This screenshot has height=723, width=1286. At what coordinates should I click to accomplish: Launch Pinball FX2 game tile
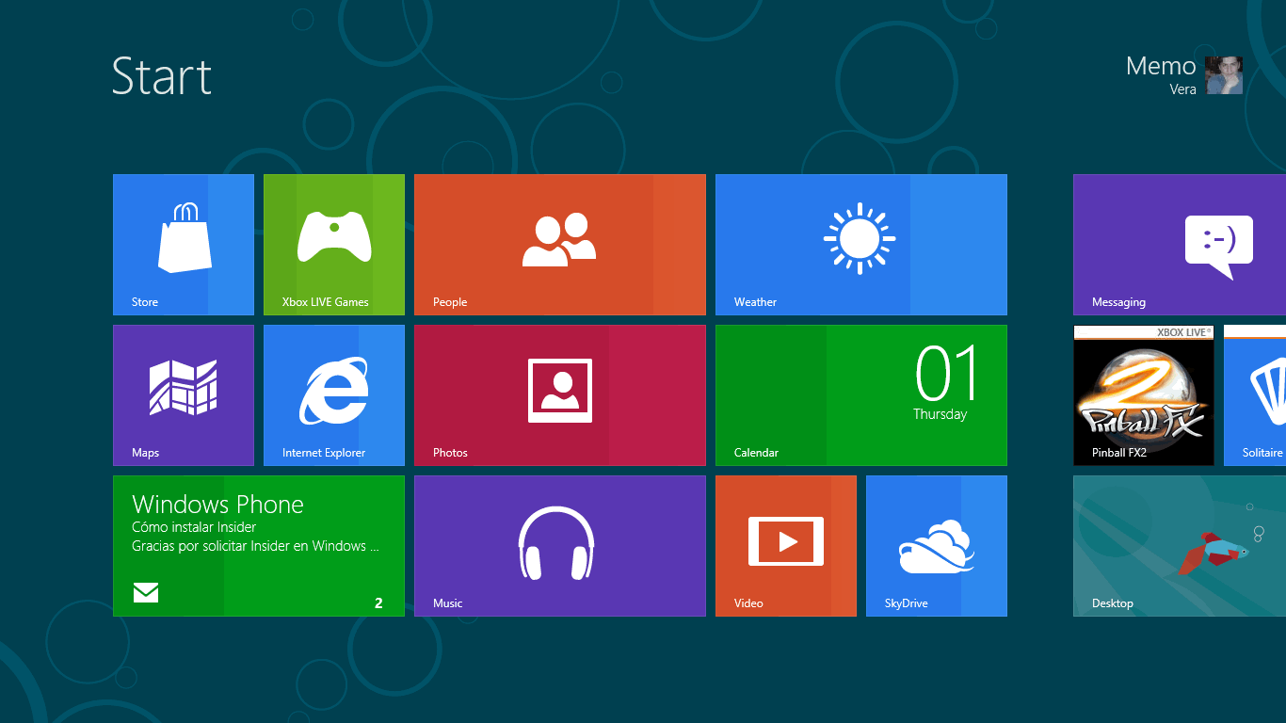tap(1144, 394)
